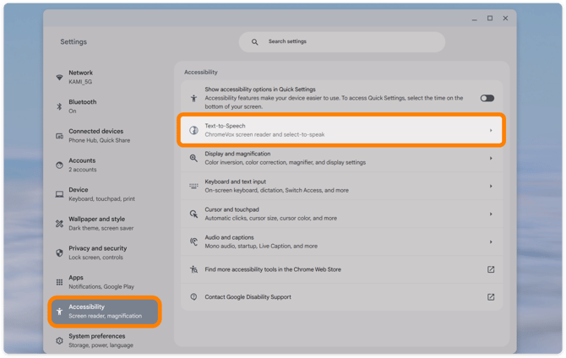Open Contact Google Disability Support link

tap(341, 297)
